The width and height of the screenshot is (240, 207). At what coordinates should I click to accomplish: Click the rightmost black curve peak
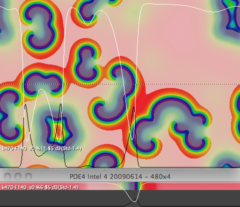(134, 107)
